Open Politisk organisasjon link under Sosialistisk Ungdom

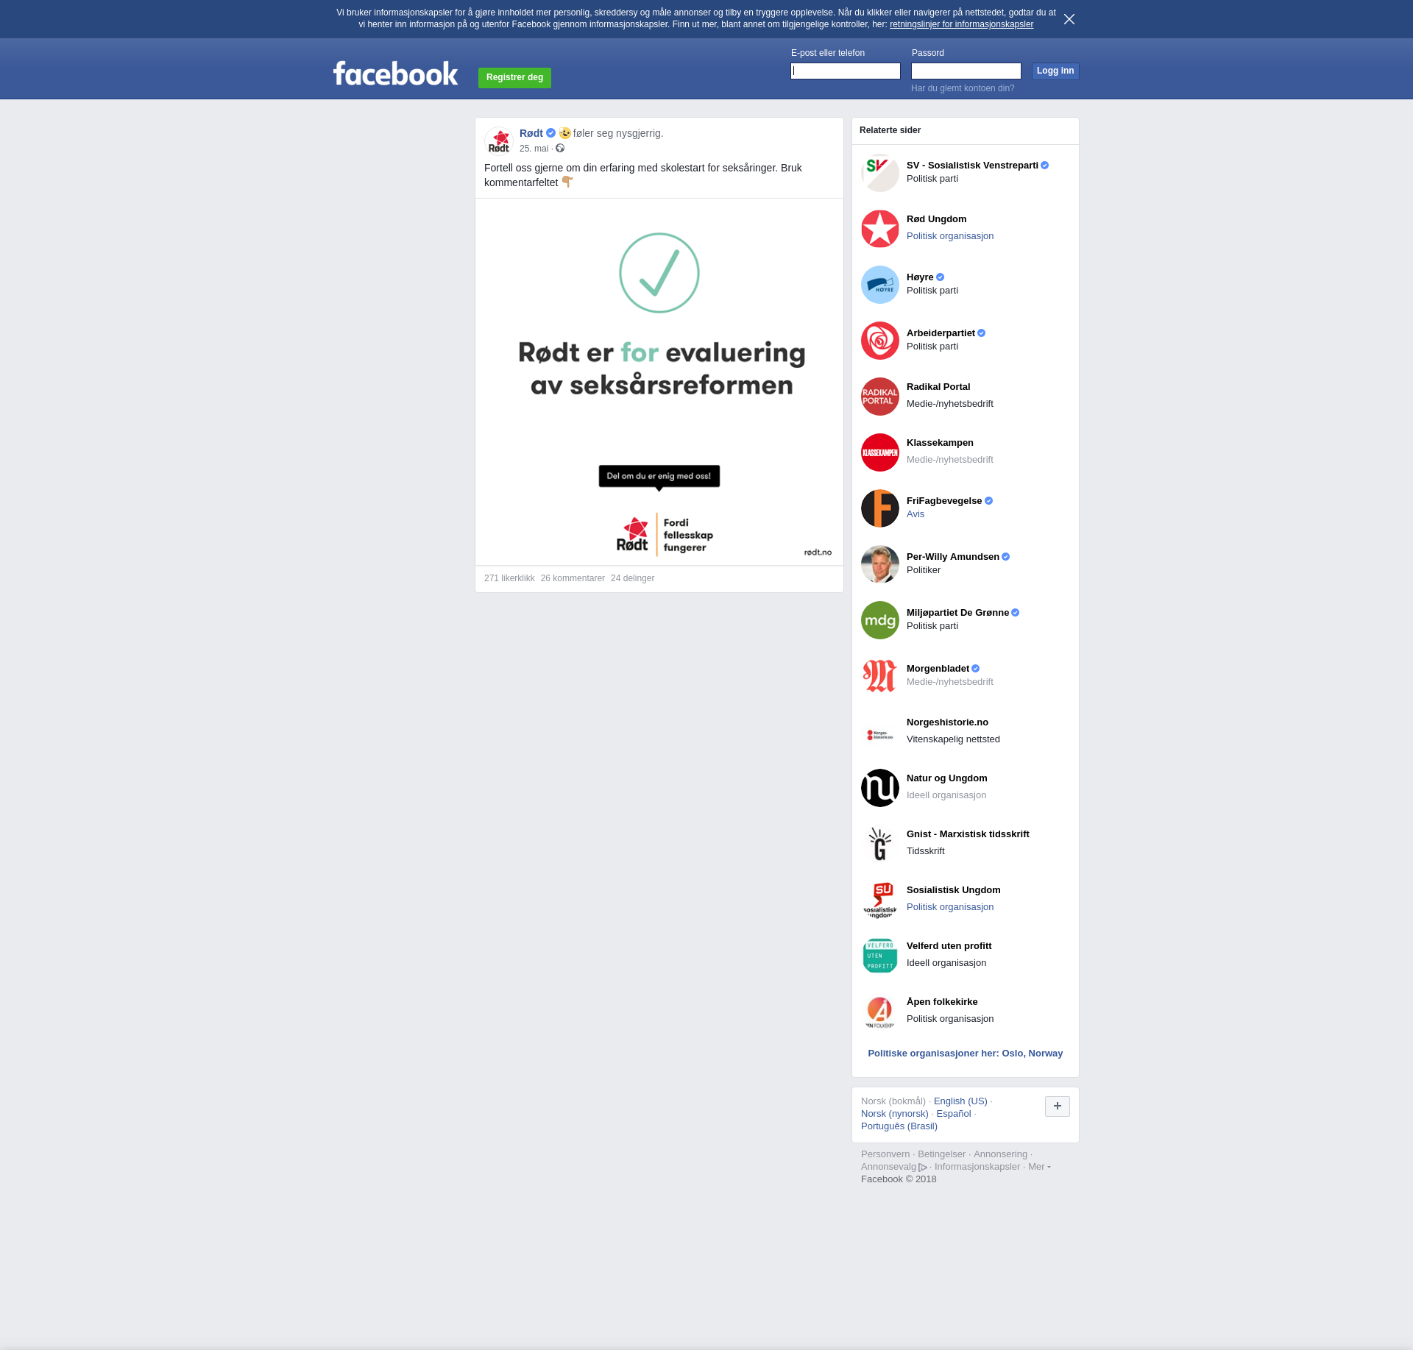[950, 907]
